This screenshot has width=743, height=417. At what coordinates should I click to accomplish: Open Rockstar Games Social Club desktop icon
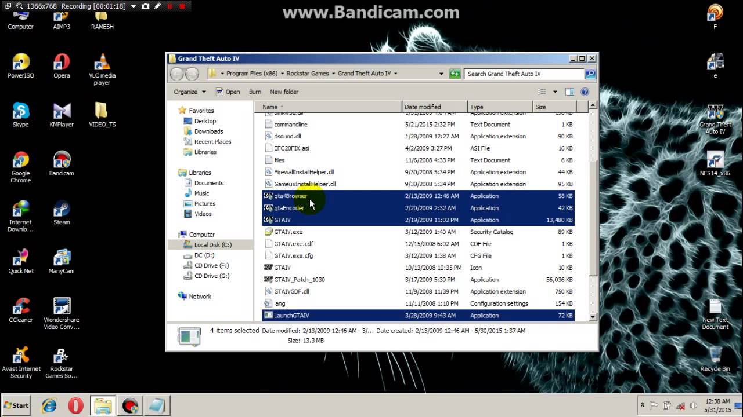(62, 363)
